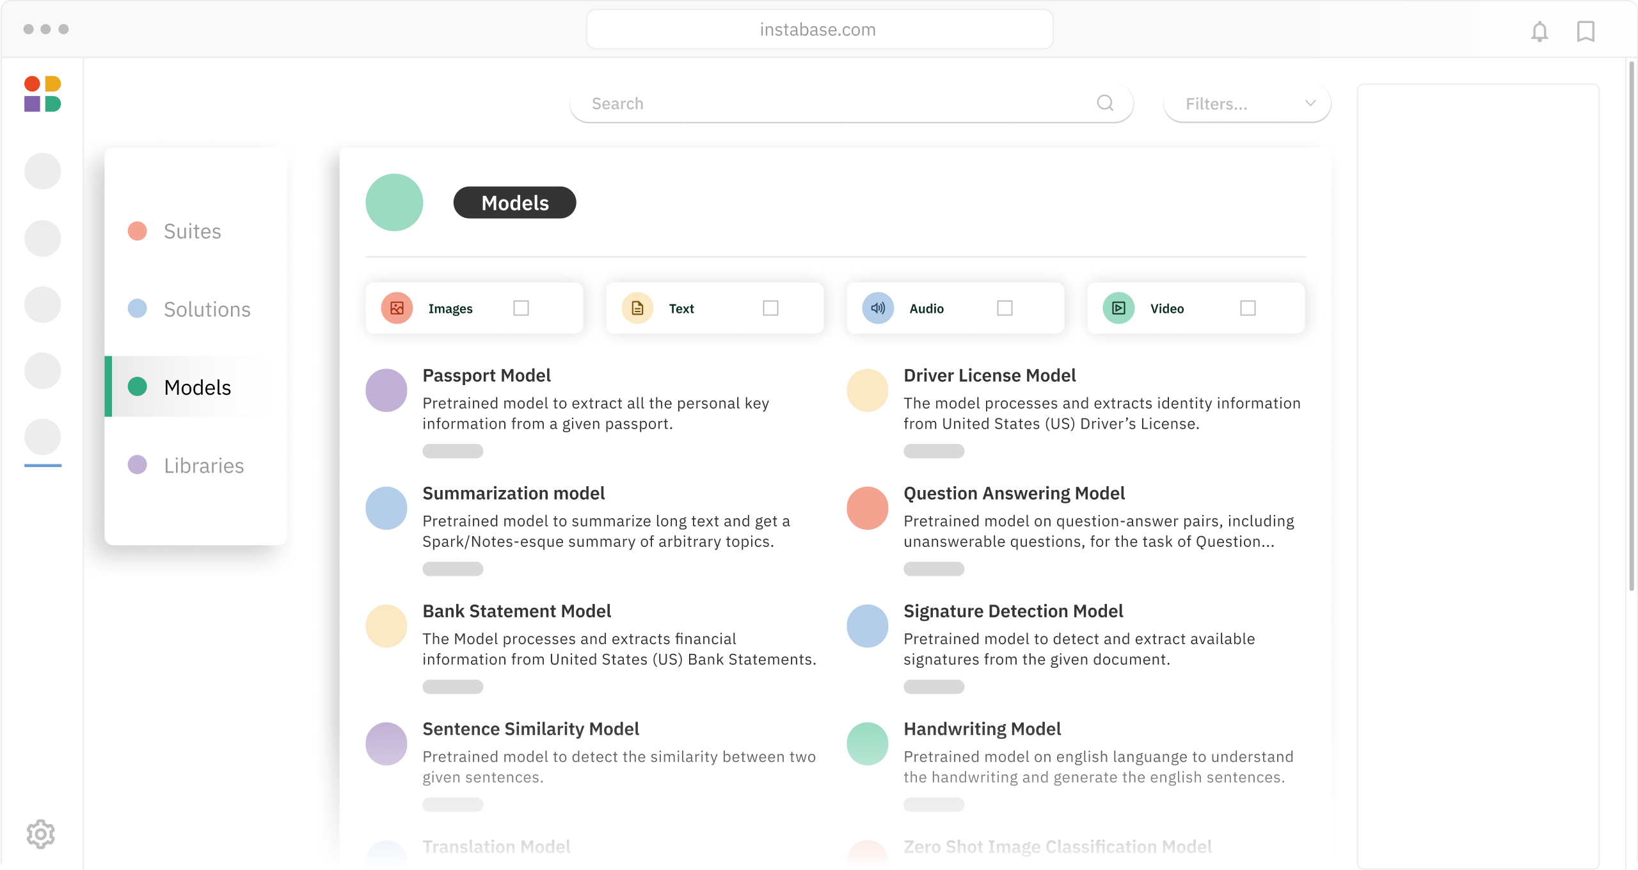The height and width of the screenshot is (870, 1638).
Task: Open Handwriting Model title
Action: [982, 729]
